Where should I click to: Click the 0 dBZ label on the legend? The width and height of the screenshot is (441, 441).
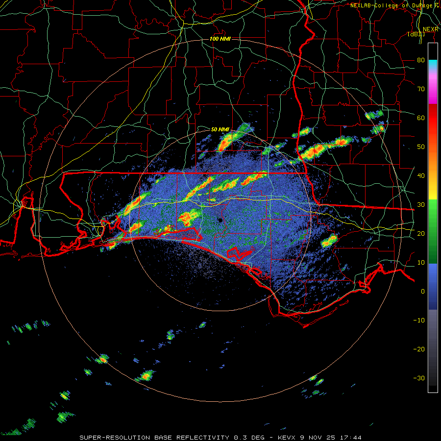[x=423, y=292]
